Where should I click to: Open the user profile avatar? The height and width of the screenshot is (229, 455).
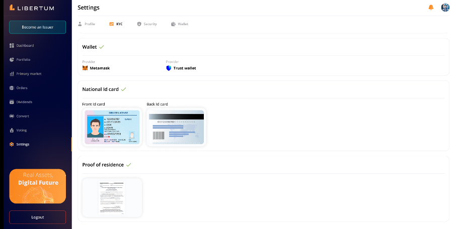coord(445,8)
